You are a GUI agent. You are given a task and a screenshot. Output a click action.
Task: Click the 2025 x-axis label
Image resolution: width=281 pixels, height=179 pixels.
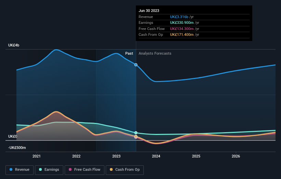pos(196,156)
